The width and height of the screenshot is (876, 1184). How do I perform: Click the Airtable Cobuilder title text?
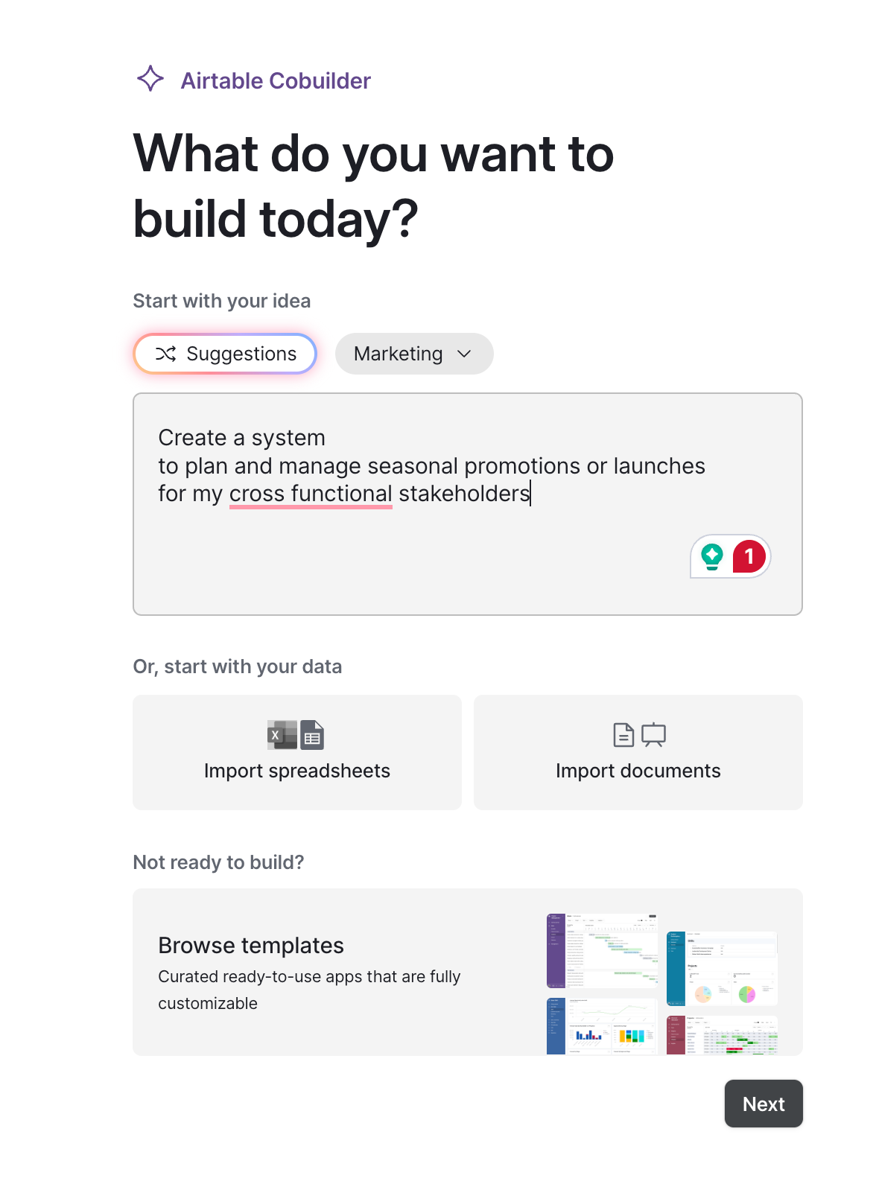(276, 80)
